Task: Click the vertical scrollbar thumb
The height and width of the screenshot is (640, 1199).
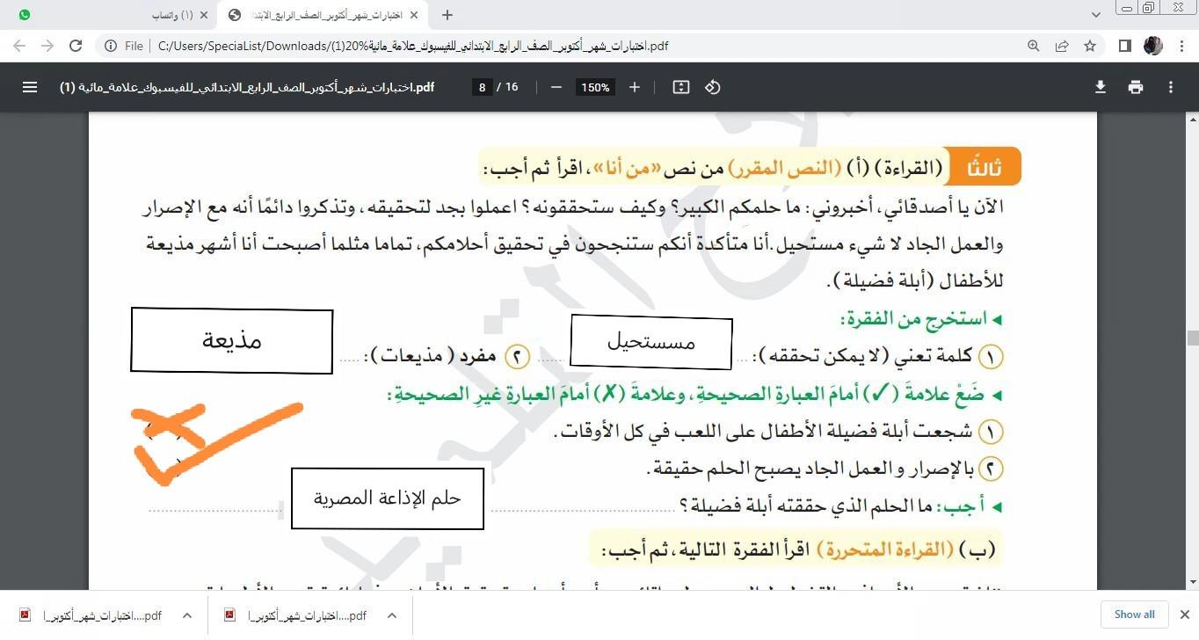Action: [x=1192, y=338]
